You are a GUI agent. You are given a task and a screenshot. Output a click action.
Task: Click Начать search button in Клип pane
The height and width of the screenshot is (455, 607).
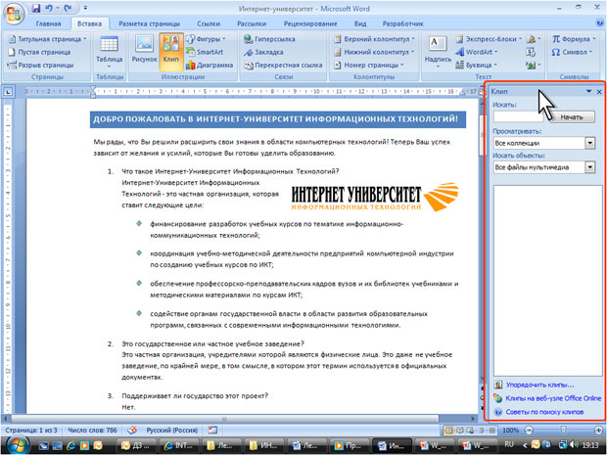572,116
